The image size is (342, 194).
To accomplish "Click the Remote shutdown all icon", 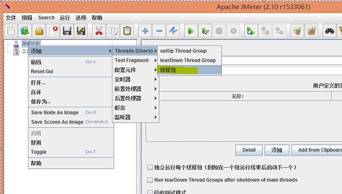I will 279,30.
